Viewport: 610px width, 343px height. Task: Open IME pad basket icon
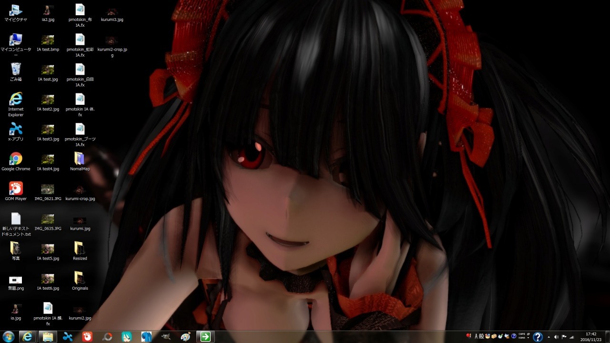[488, 336]
